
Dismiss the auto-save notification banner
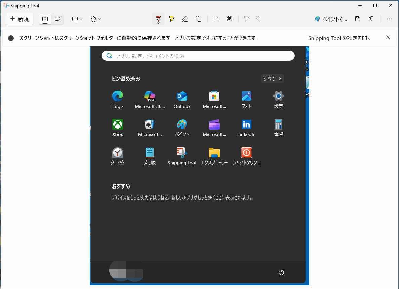click(388, 37)
